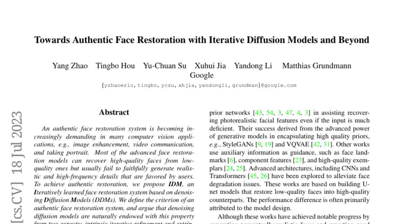The height and width of the screenshot is (224, 415).
Task: Open reference 19 for StyleGANs
Action: [268, 144]
